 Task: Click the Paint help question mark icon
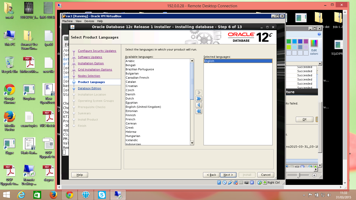coord(319,34)
